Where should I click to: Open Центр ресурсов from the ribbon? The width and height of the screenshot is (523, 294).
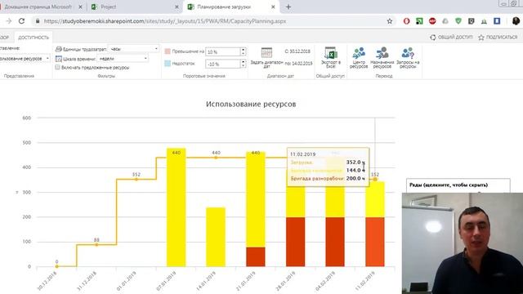pos(359,58)
